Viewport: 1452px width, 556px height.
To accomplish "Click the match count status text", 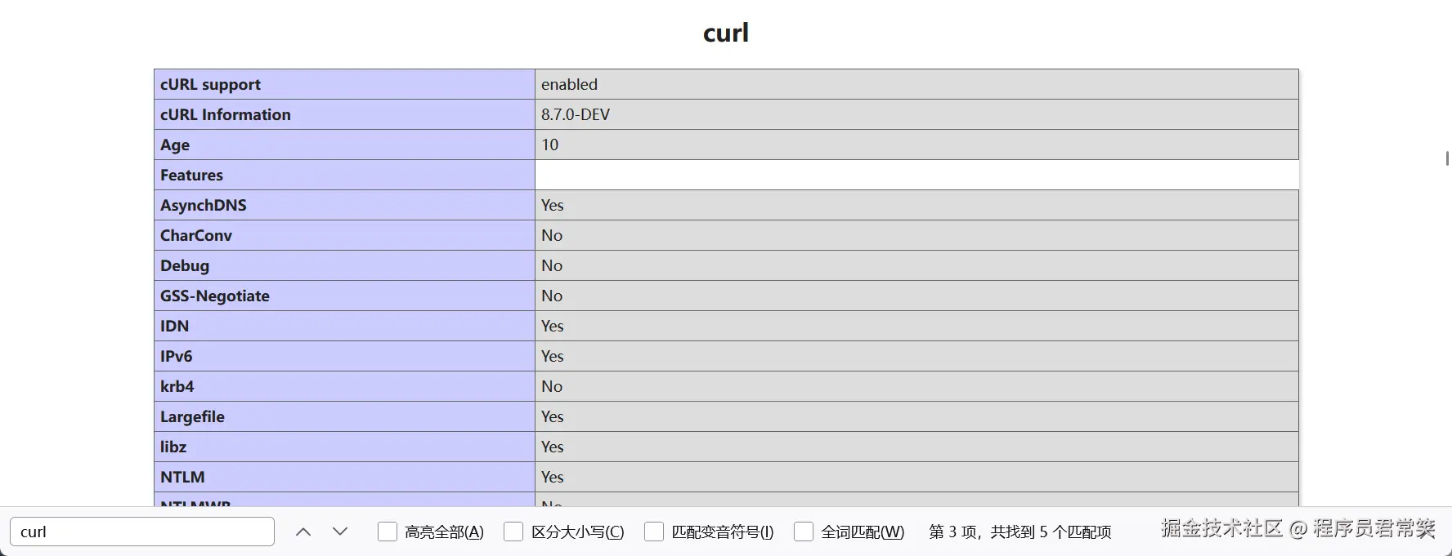I will click(1020, 532).
